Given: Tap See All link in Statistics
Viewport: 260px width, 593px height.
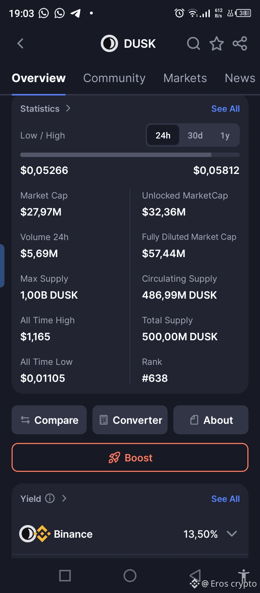Looking at the screenshot, I should 225,109.
